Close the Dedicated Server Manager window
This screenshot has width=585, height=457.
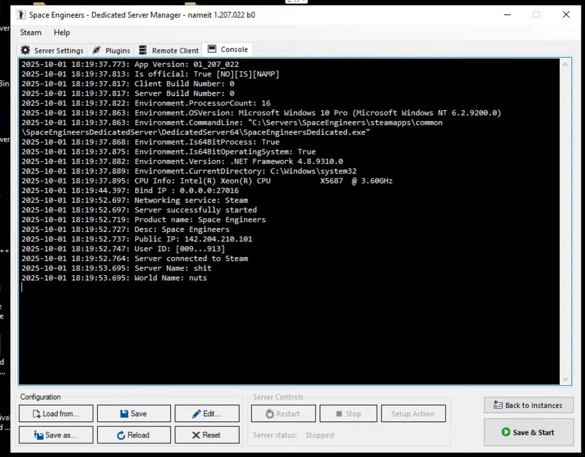(566, 15)
